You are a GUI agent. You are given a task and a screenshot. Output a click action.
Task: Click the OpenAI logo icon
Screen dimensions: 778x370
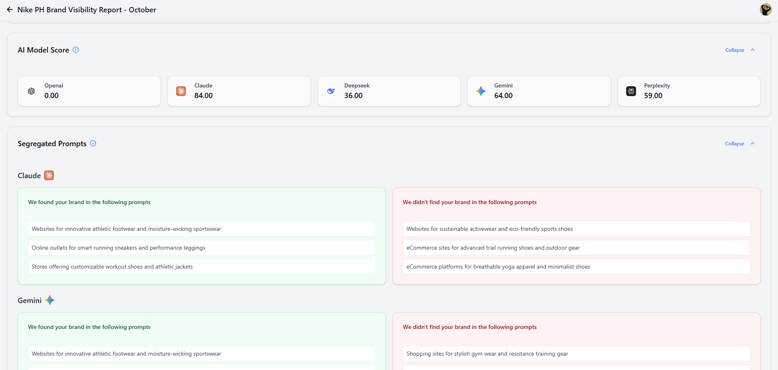(x=31, y=91)
